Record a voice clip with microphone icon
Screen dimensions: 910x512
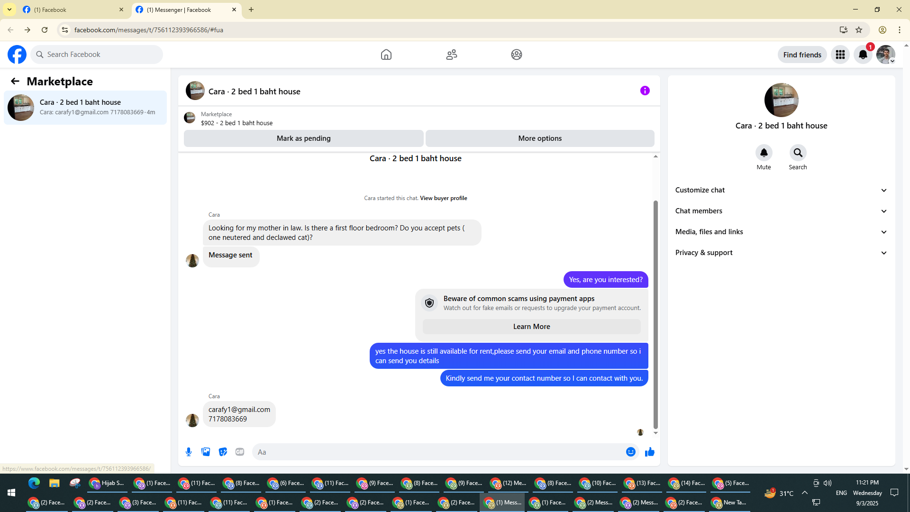tap(189, 452)
